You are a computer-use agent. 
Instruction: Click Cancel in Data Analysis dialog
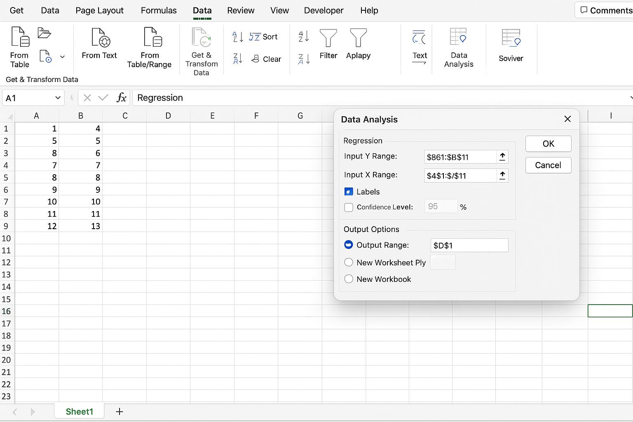[548, 165]
